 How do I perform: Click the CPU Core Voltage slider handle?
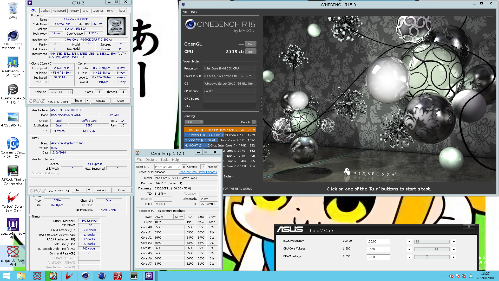436,249
